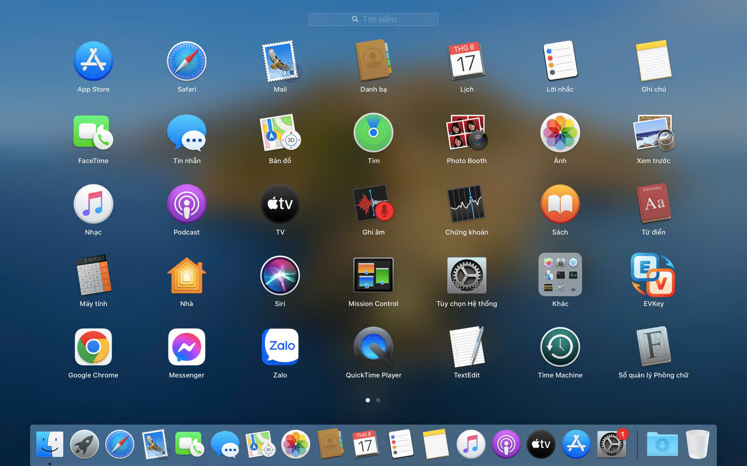This screenshot has width=747, height=466.
Task: Open the TV app in grid
Action: tap(280, 204)
